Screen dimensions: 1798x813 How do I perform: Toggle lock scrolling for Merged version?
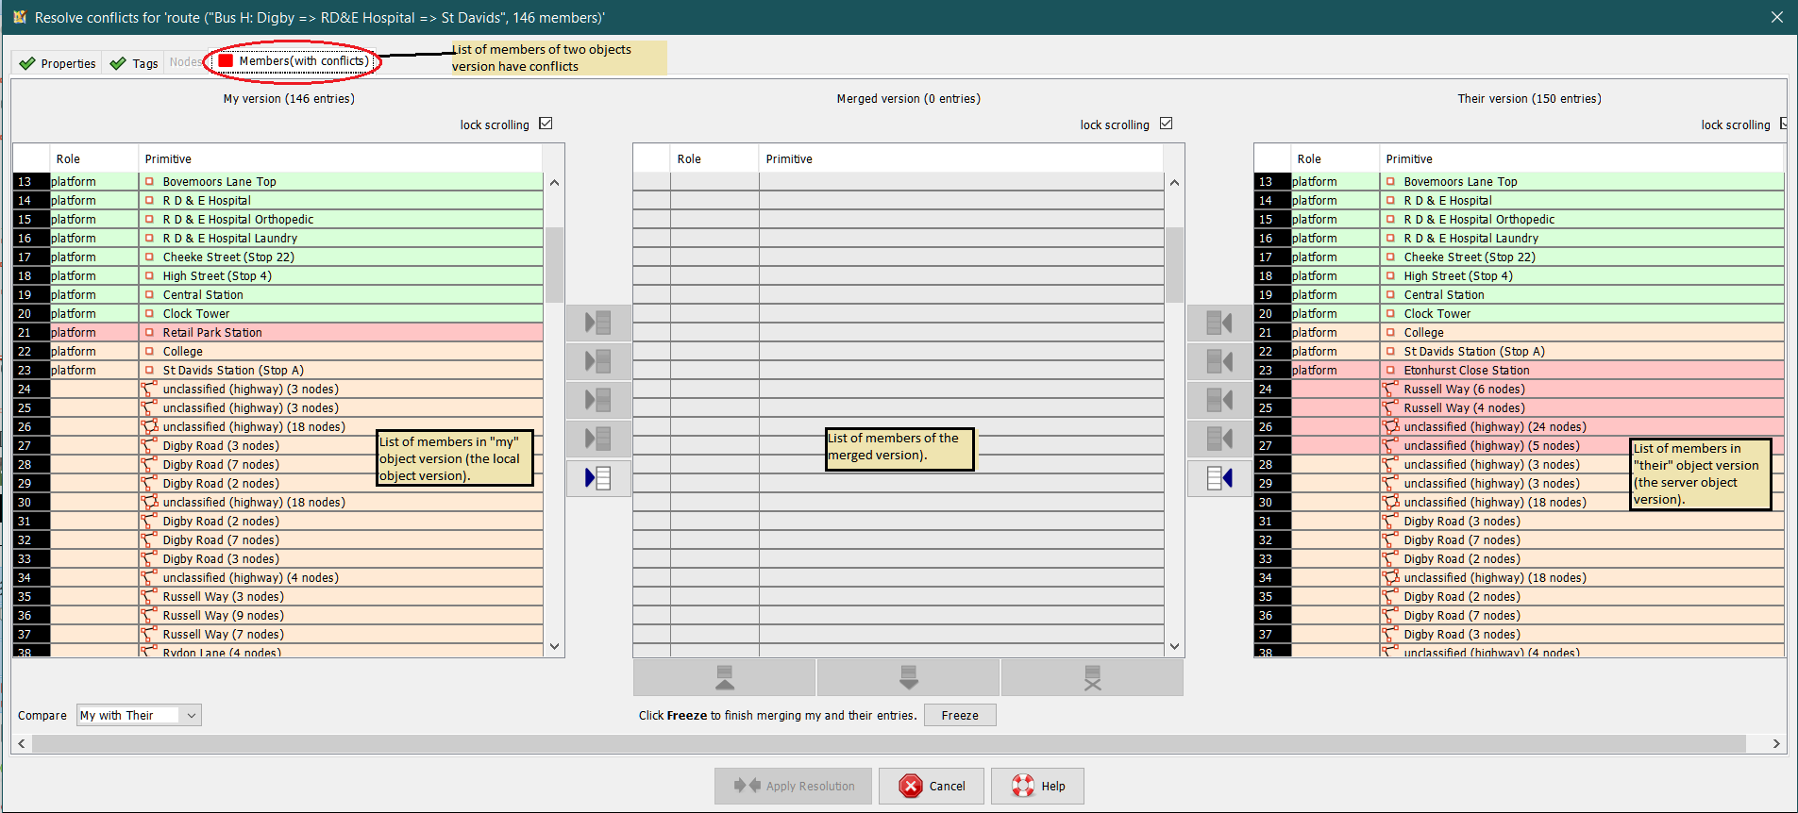coord(1166,124)
